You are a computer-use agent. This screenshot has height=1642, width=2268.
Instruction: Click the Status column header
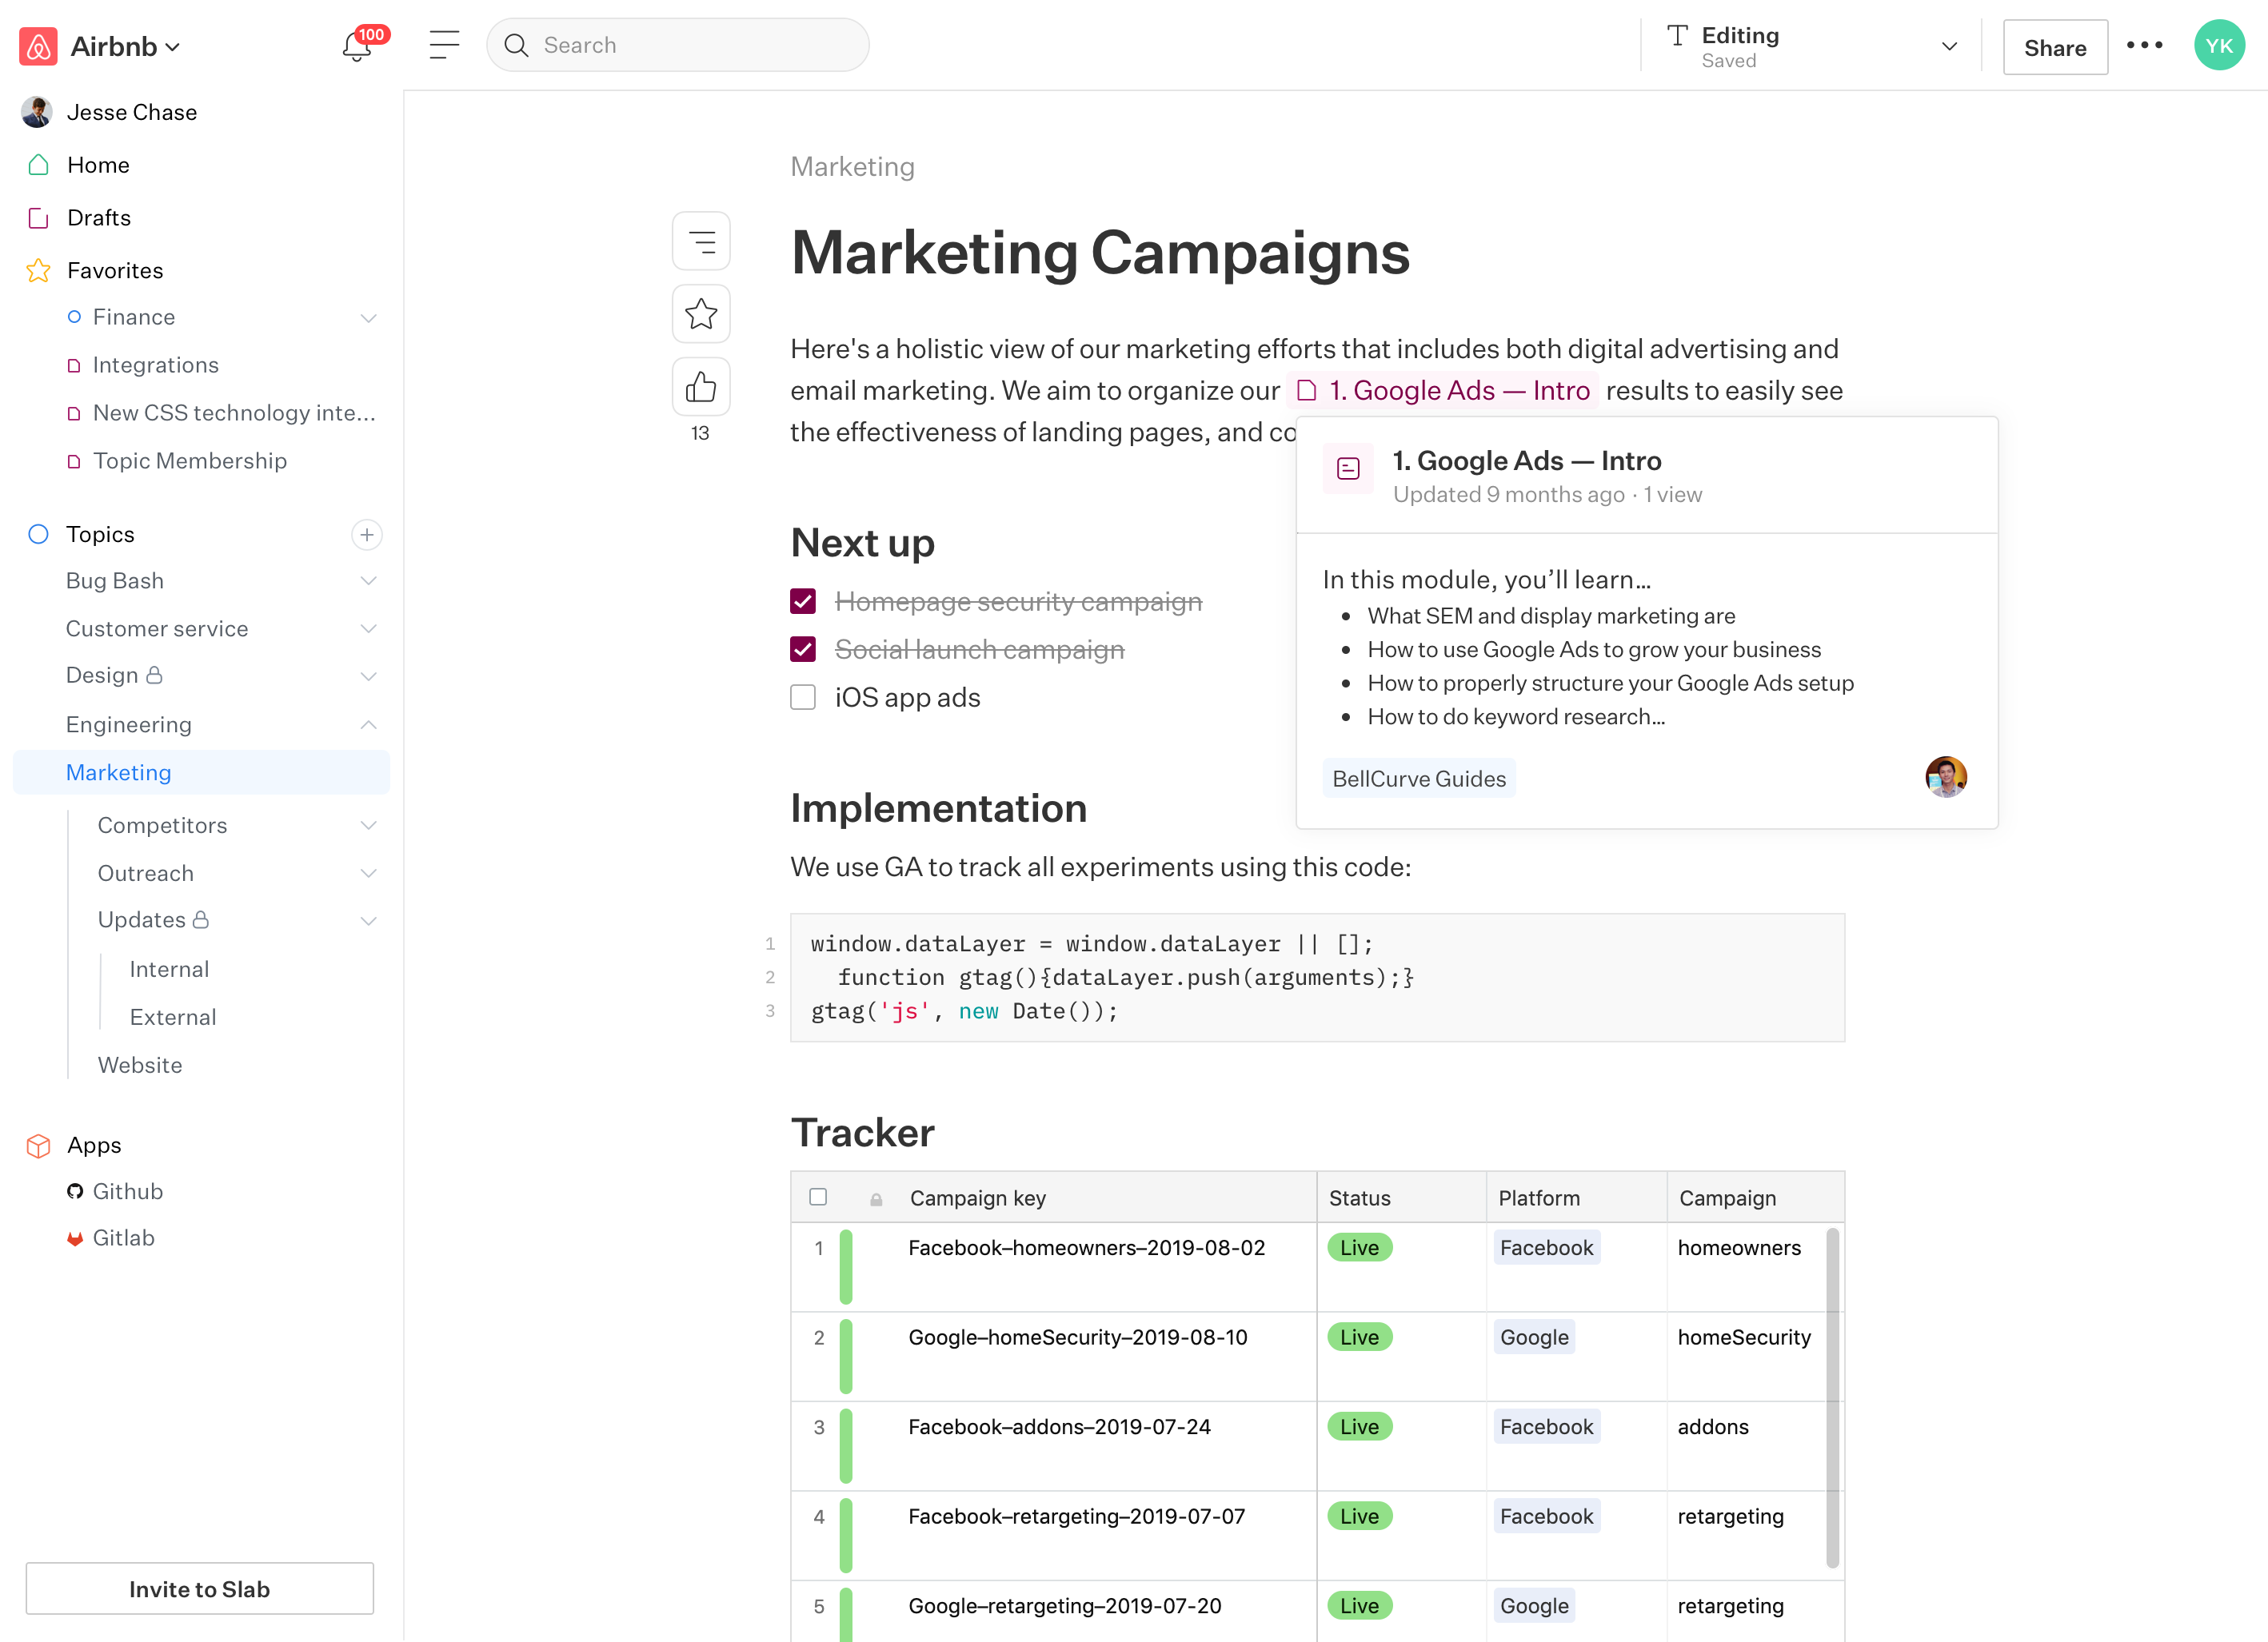[x=1359, y=1198]
